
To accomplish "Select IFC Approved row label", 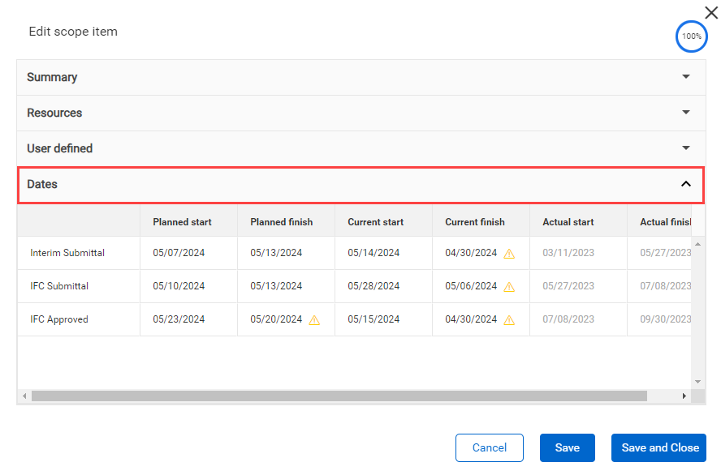I will (x=59, y=319).
